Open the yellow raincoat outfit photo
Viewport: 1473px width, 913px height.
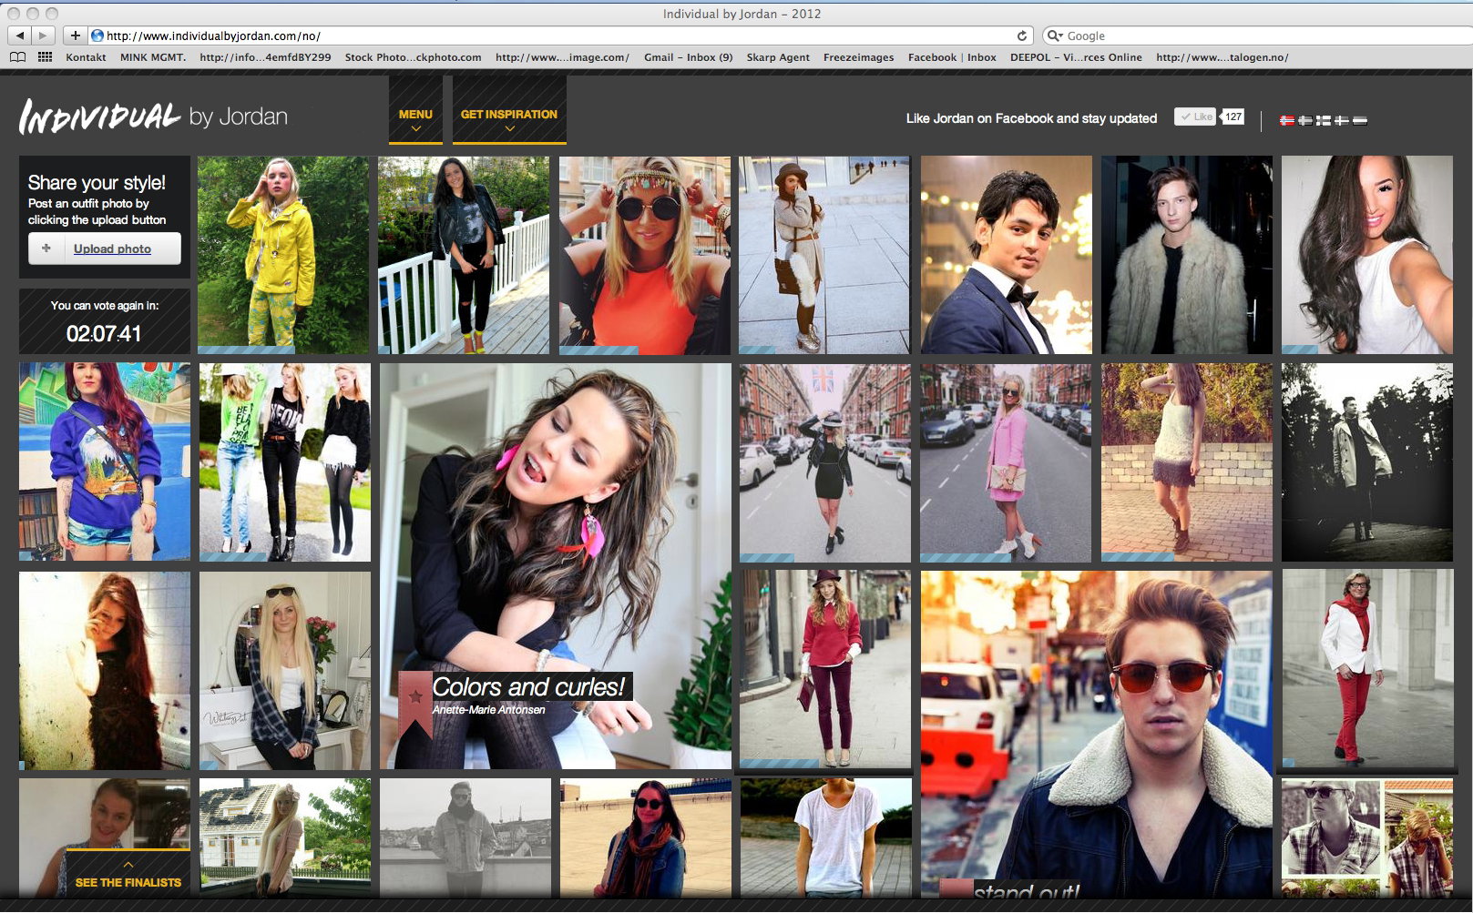pos(283,255)
